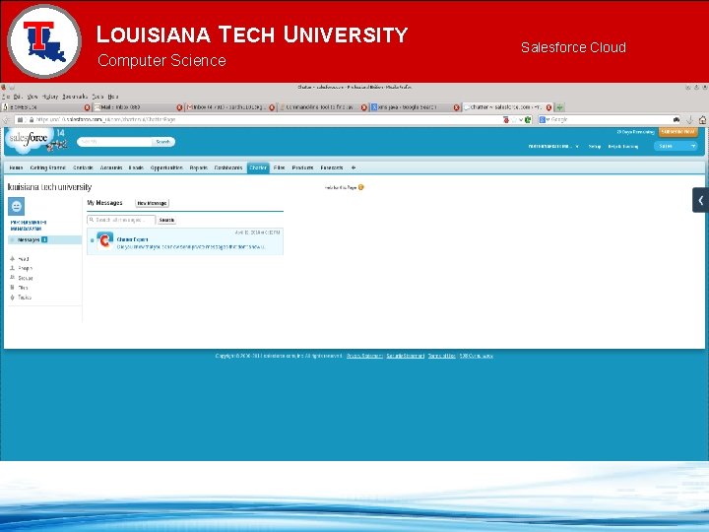Expand the dark side panel chevron tab
The image size is (709, 532).
point(700,200)
